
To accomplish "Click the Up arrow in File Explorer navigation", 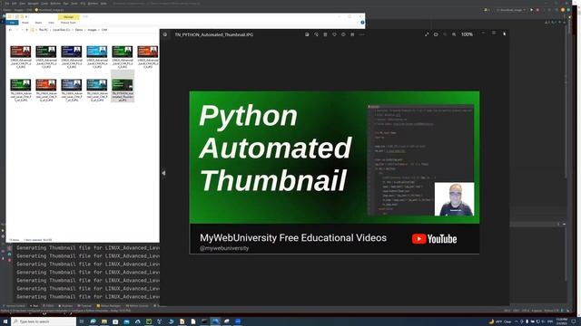I will (26, 30).
